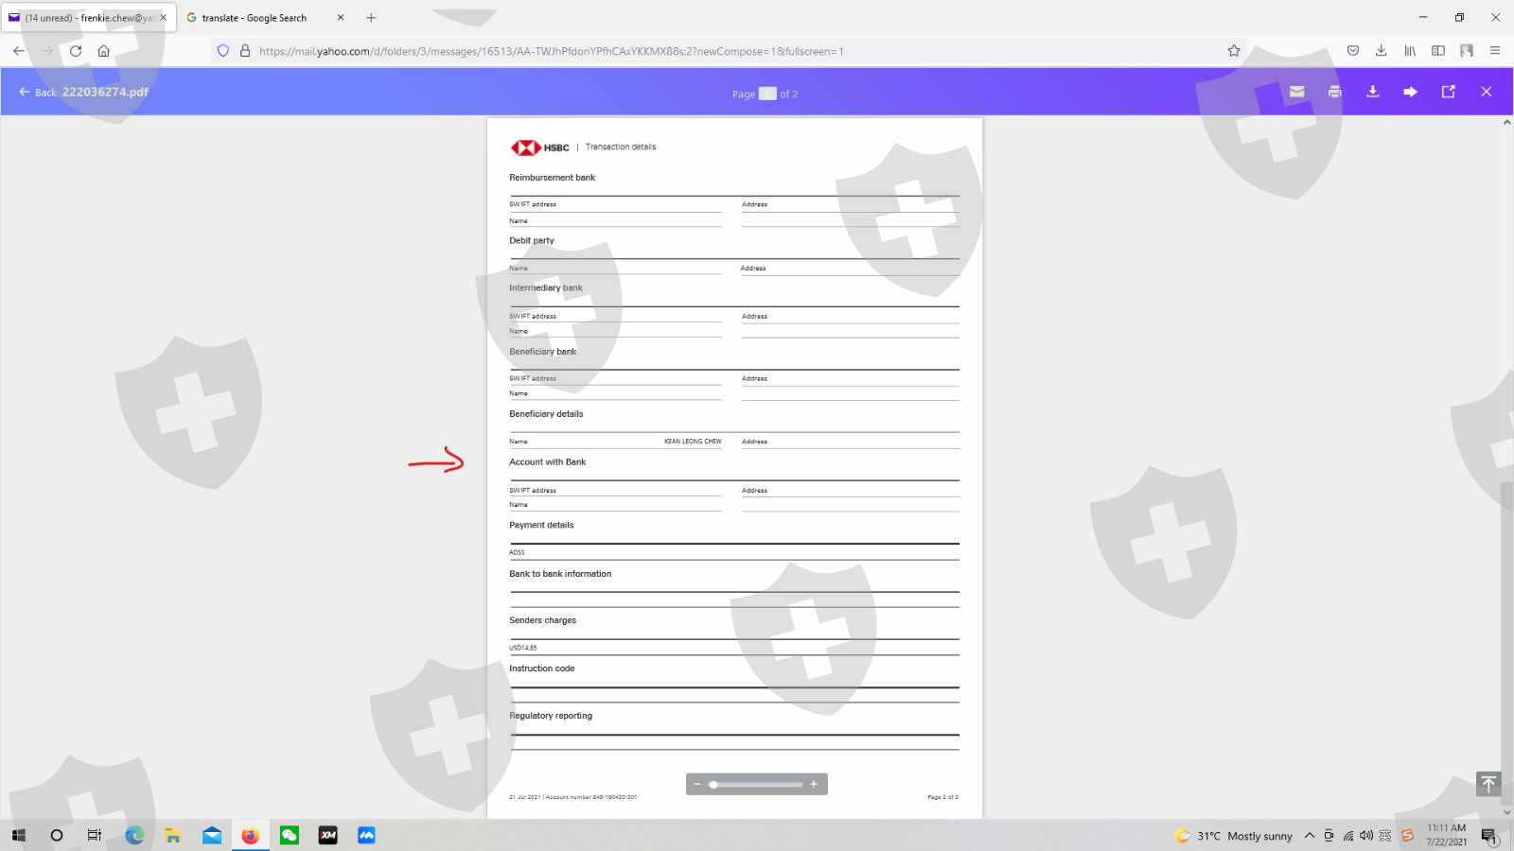Viewport: 1514px width, 851px height.
Task: Click the PDF zoom slider handle
Action: click(x=713, y=784)
